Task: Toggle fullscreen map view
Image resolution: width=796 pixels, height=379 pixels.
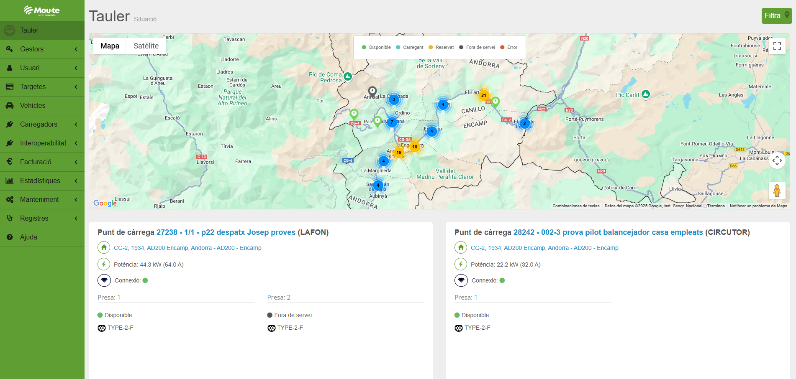Action: pyautogui.click(x=777, y=46)
